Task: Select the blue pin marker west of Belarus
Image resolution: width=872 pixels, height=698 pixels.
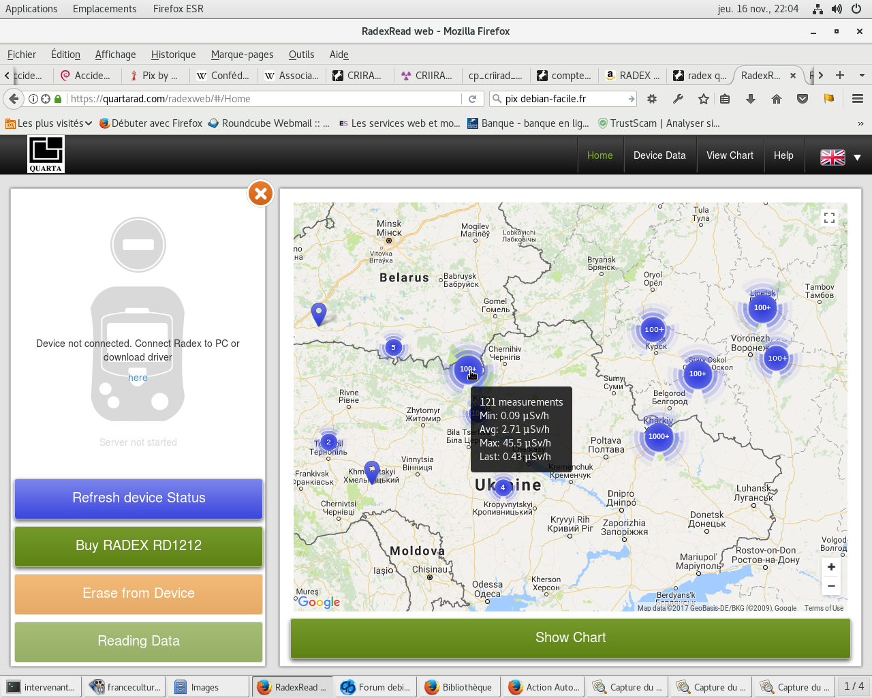Action: click(x=318, y=314)
